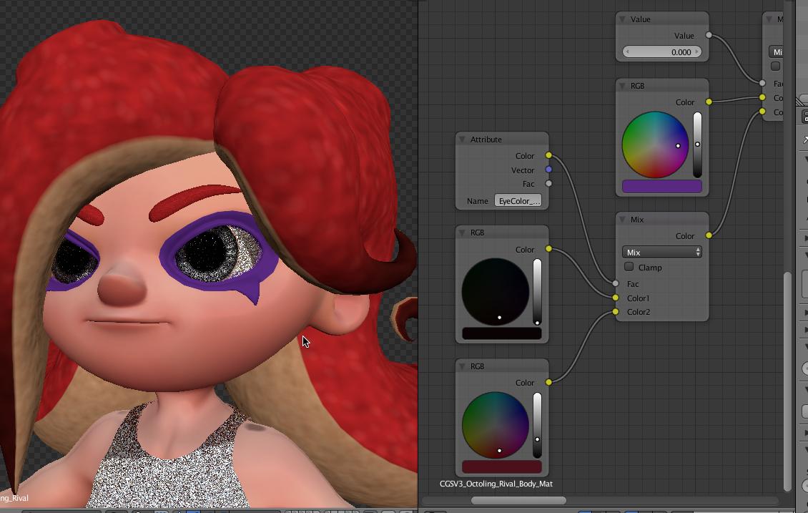Click the Value node output socket
Screen dimensions: 808x513
[709, 35]
